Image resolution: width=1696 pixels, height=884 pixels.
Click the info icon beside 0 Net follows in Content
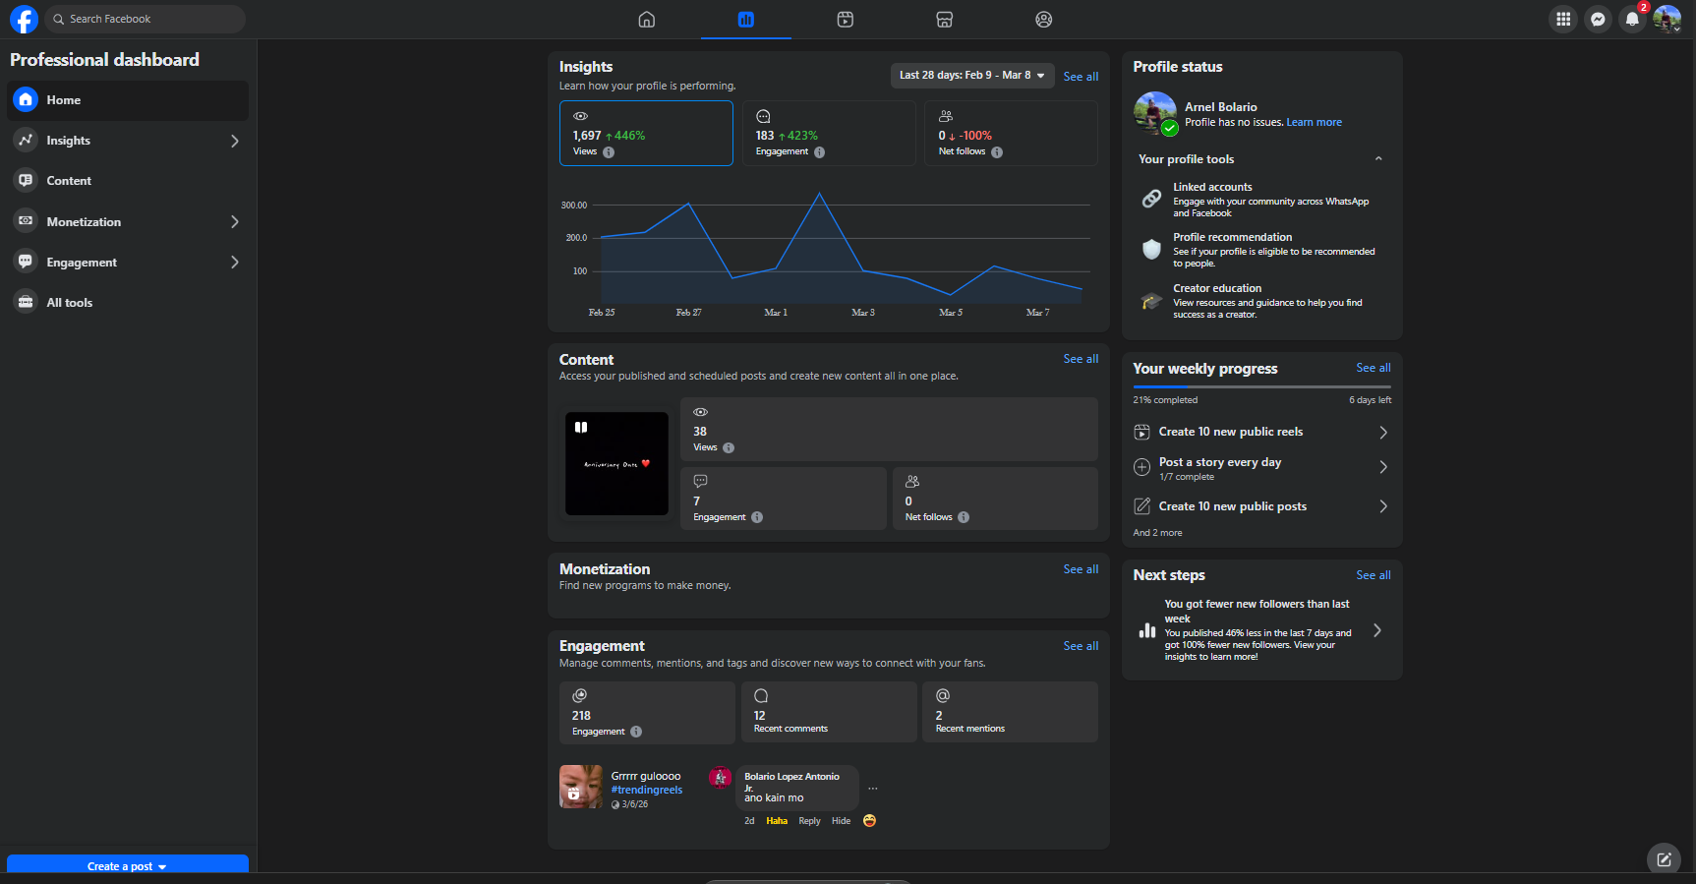(964, 517)
